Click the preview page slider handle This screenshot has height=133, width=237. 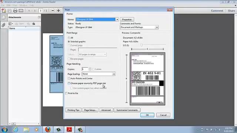pos(141,45)
